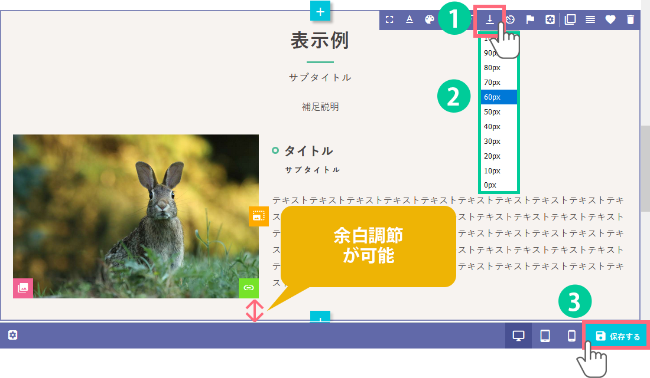Open block settings gear in toolbar
This screenshot has width=650, height=378.
tap(550, 19)
